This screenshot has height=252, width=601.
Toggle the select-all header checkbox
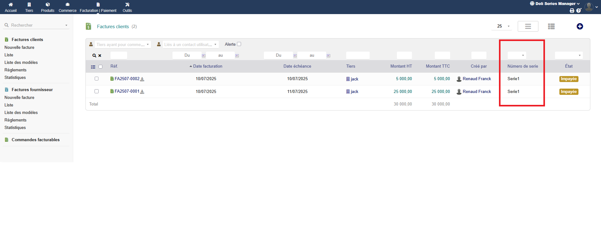pos(100,67)
